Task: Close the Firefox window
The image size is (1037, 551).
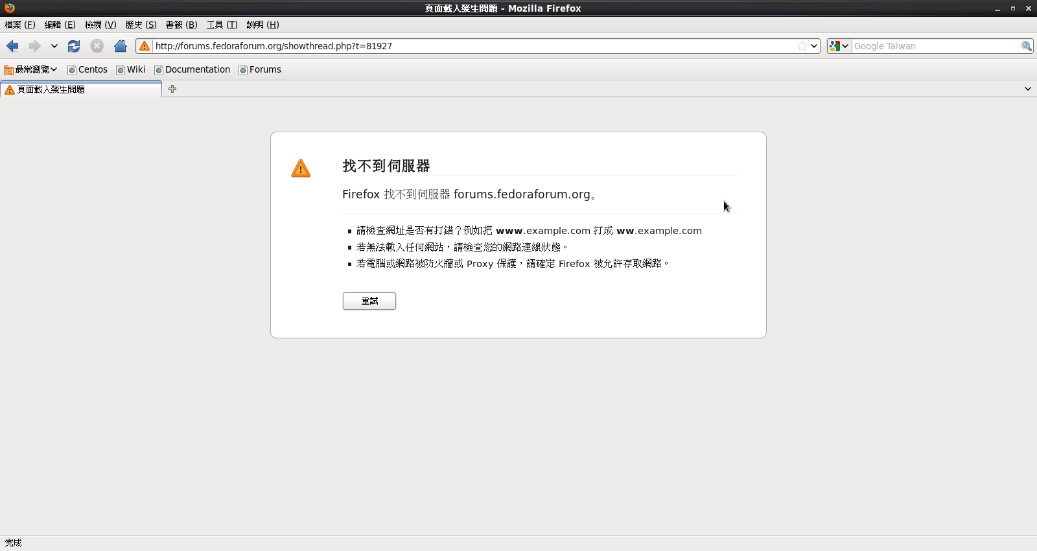Action: tap(1029, 8)
